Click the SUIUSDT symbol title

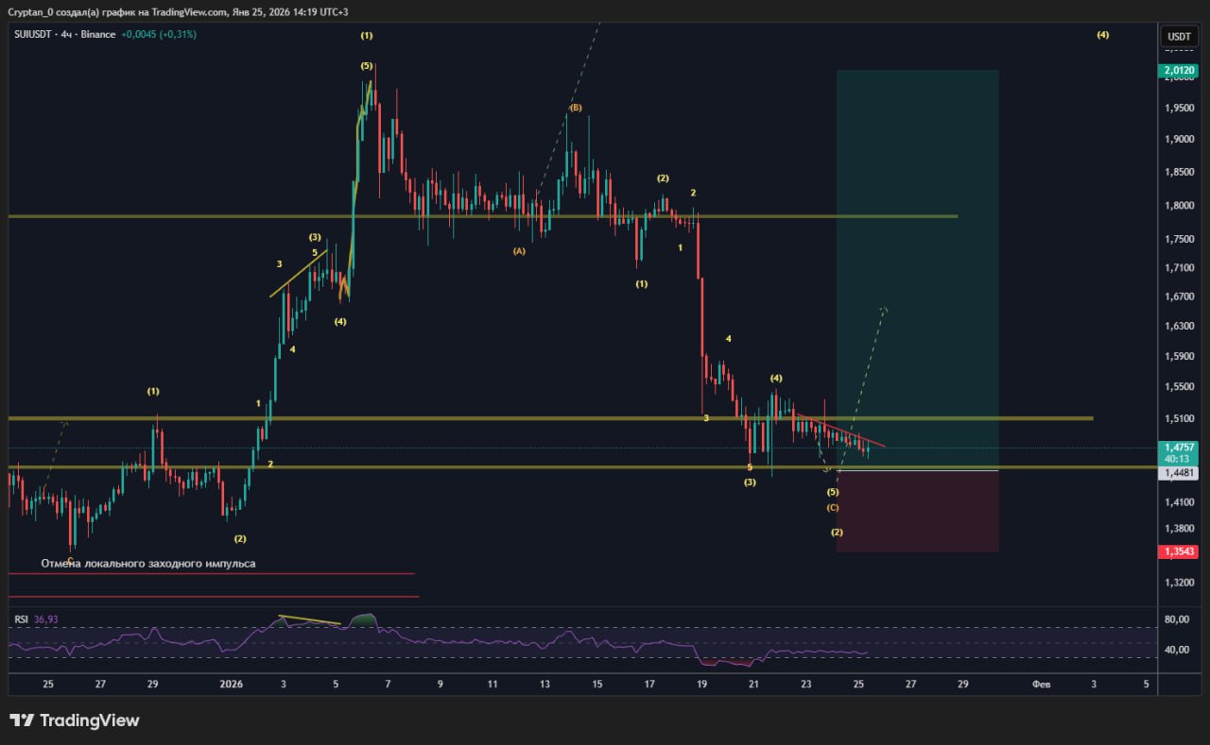(36, 35)
